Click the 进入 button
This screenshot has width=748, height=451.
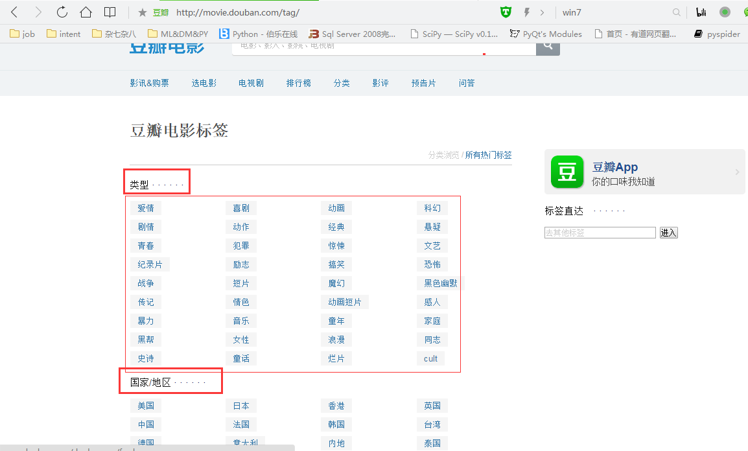pos(668,233)
